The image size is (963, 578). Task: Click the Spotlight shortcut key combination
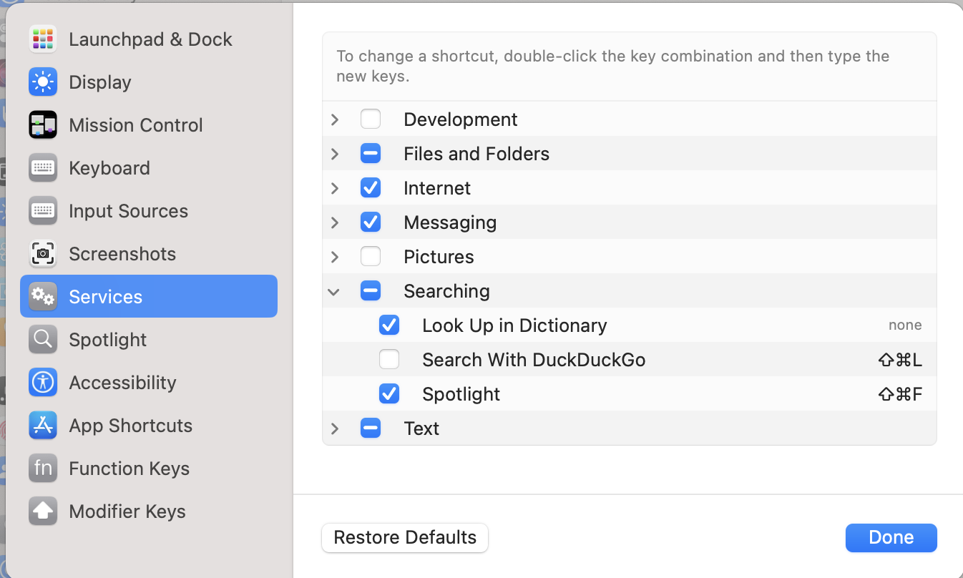[900, 394]
